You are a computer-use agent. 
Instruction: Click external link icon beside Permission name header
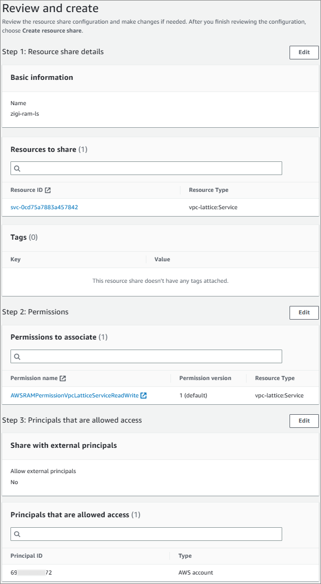tap(63, 378)
